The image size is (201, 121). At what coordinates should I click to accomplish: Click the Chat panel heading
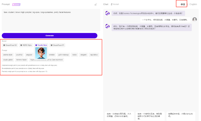tap(106, 4)
